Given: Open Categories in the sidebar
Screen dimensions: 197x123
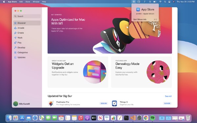Looking at the screenshot, I should pos(27,52).
